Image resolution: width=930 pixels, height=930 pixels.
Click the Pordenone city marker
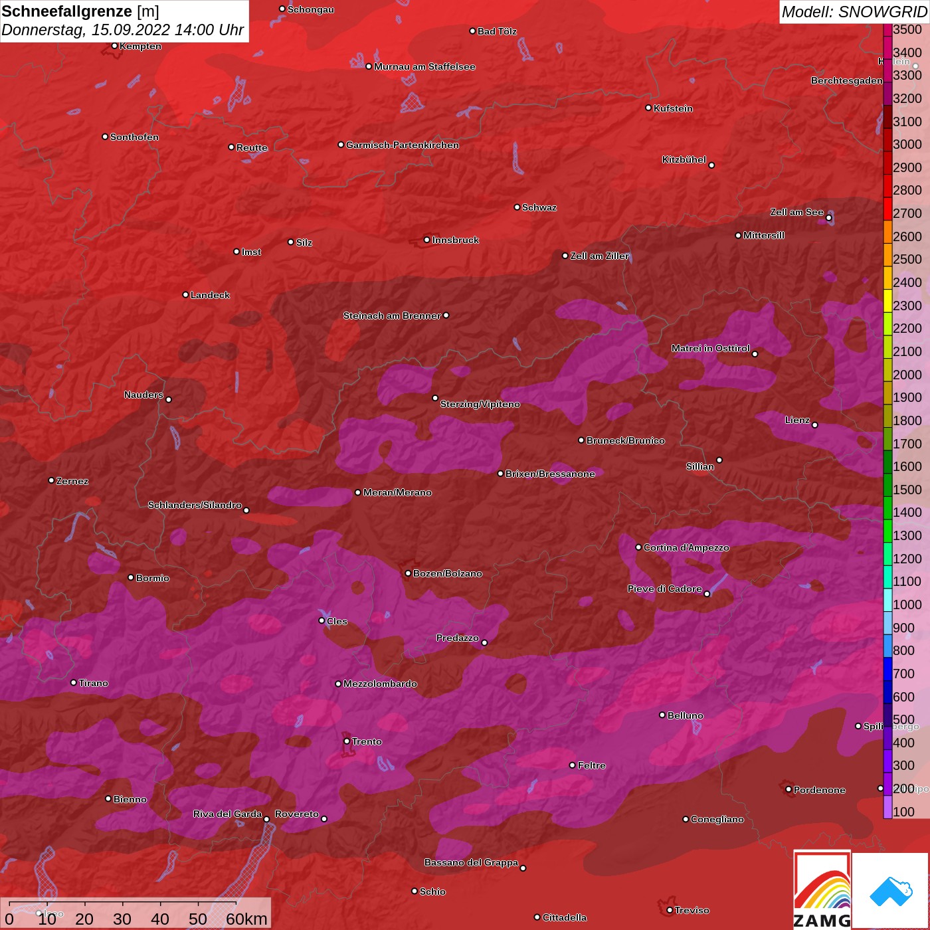coord(789,789)
